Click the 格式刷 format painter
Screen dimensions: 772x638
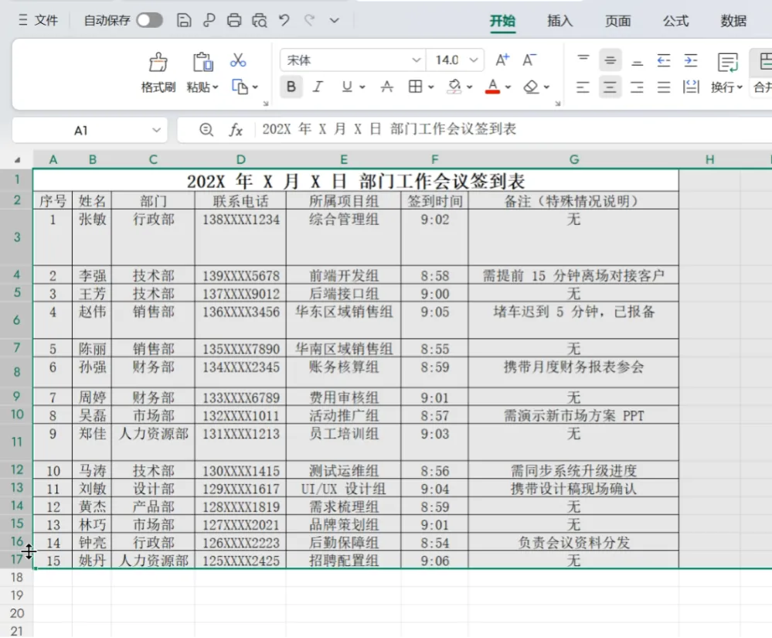(x=158, y=73)
